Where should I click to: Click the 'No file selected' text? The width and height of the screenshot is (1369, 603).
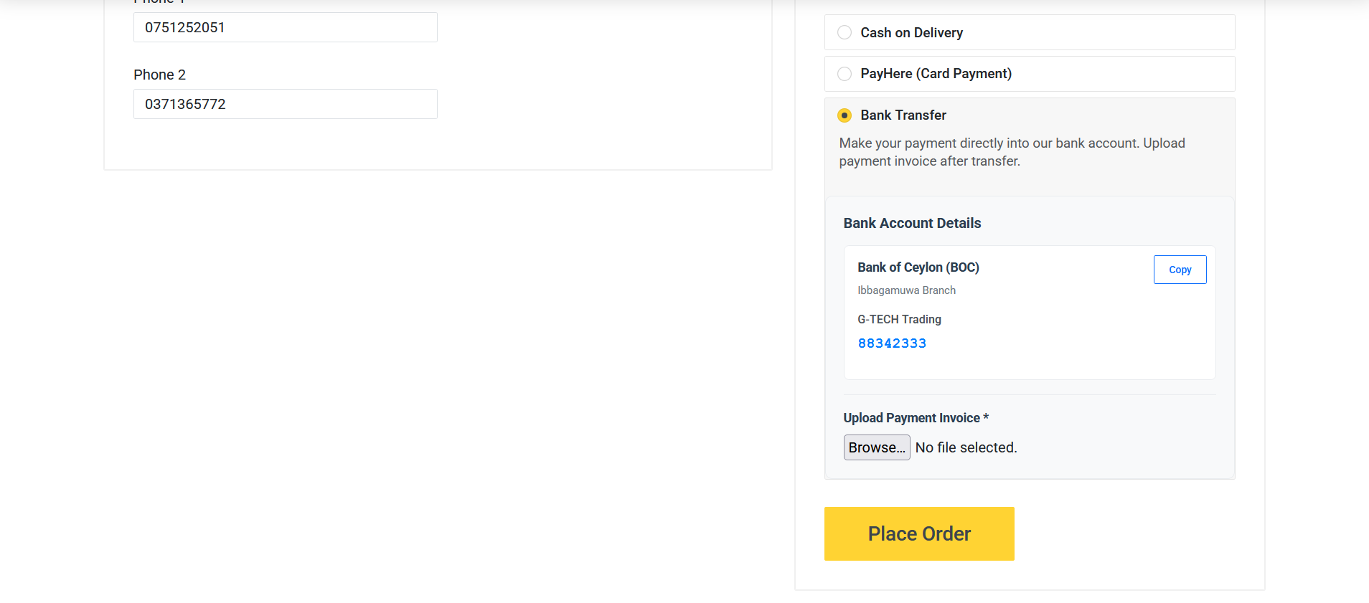click(965, 447)
